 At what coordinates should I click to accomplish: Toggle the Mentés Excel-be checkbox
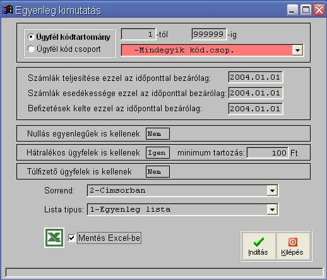[x=71, y=238]
